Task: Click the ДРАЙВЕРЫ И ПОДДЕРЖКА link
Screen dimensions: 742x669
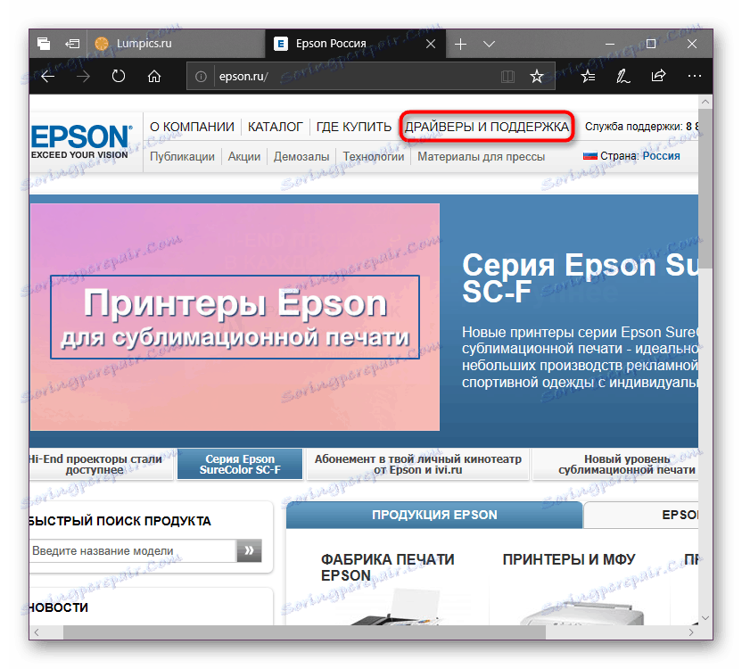Action: [487, 127]
